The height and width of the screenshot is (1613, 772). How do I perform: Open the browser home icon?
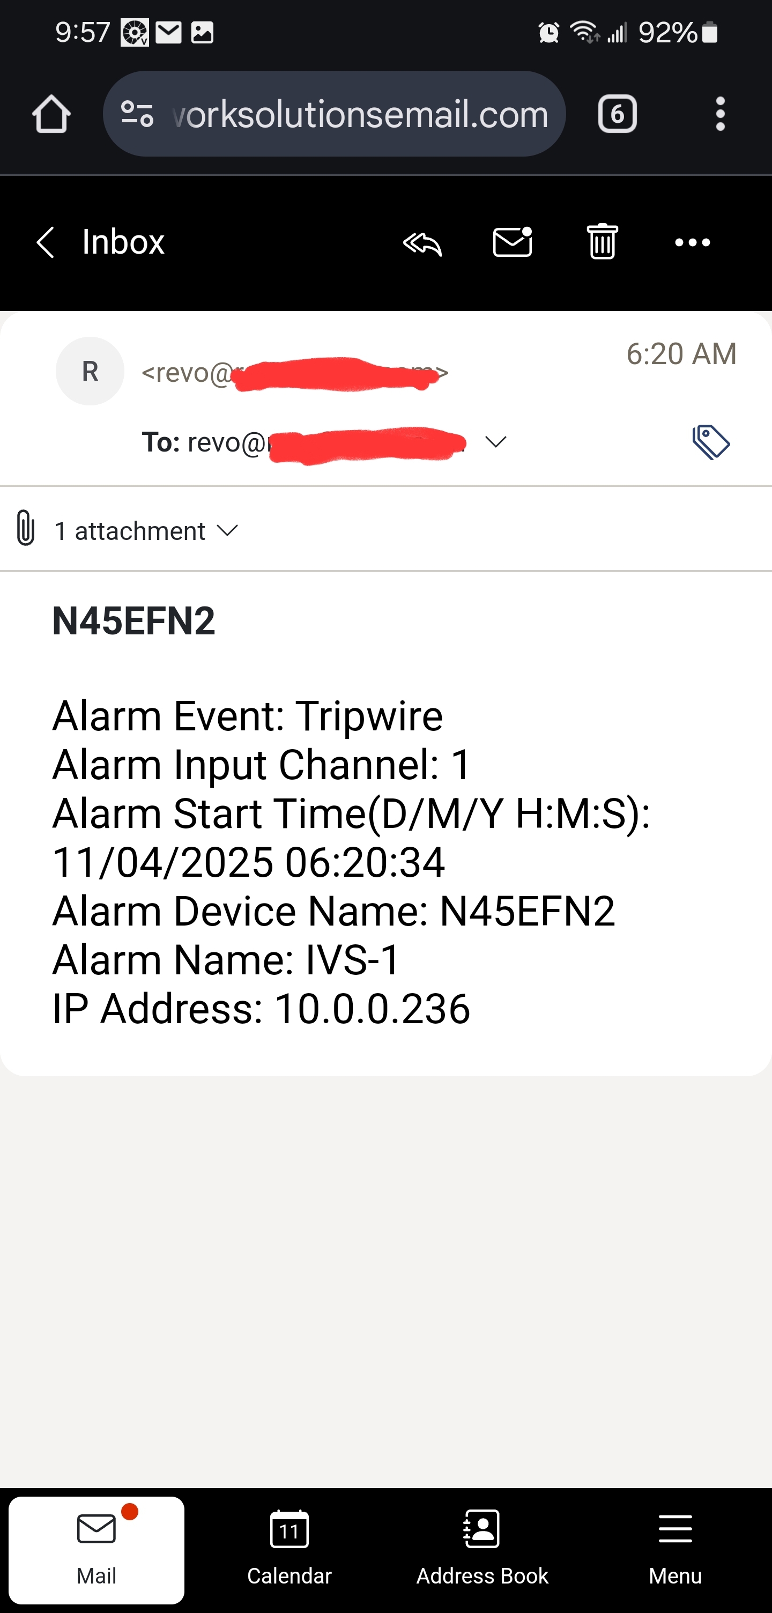51,114
